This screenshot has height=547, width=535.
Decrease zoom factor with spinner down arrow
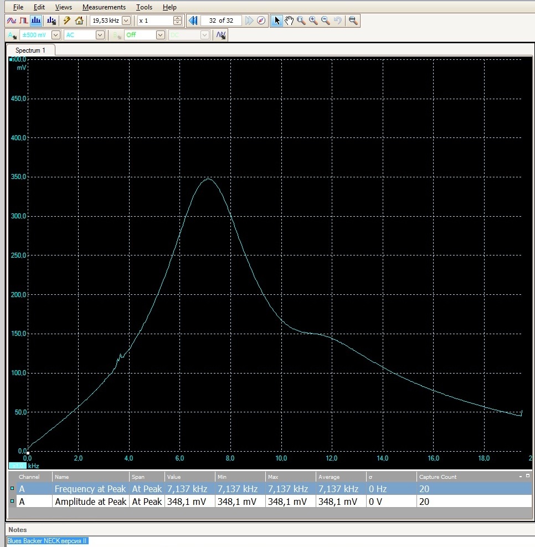177,23
